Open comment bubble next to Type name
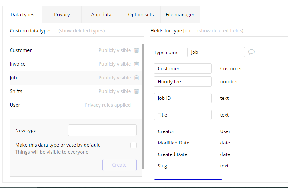 point(251,52)
